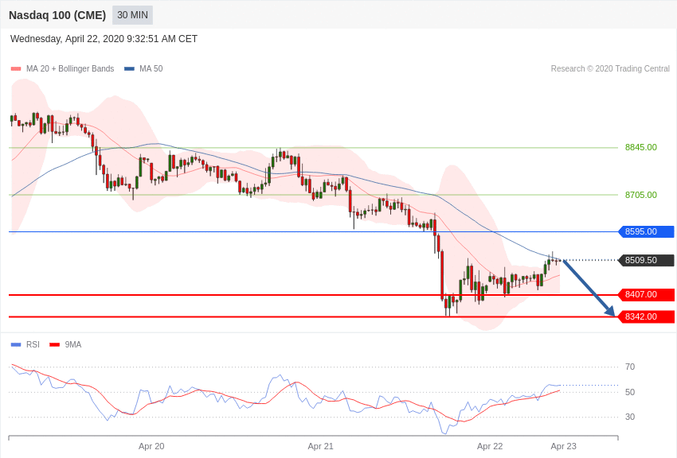Click the pink MA 20 Bollinger legend swatch
This screenshot has height=458, width=677.
pyautogui.click(x=16, y=69)
